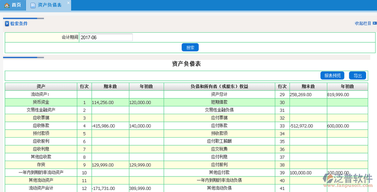
Task: Select the 货币资金 row label
Action: click(41, 102)
